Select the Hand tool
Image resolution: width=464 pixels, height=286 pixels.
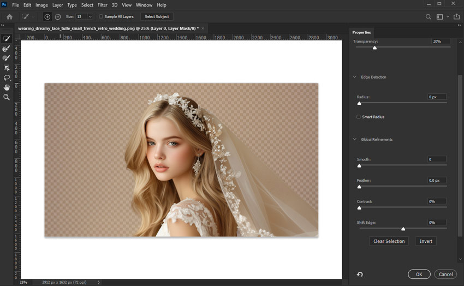[x=7, y=87]
